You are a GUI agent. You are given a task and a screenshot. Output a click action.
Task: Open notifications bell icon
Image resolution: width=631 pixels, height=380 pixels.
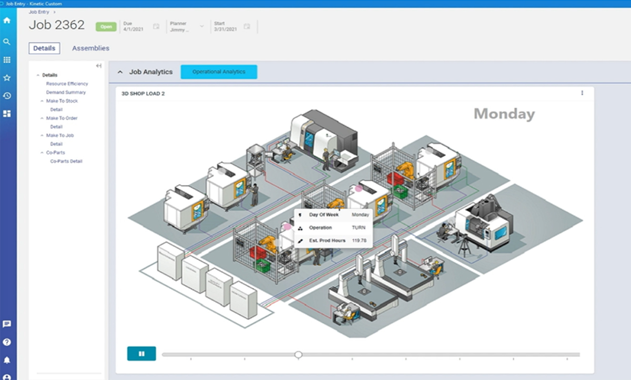click(7, 360)
